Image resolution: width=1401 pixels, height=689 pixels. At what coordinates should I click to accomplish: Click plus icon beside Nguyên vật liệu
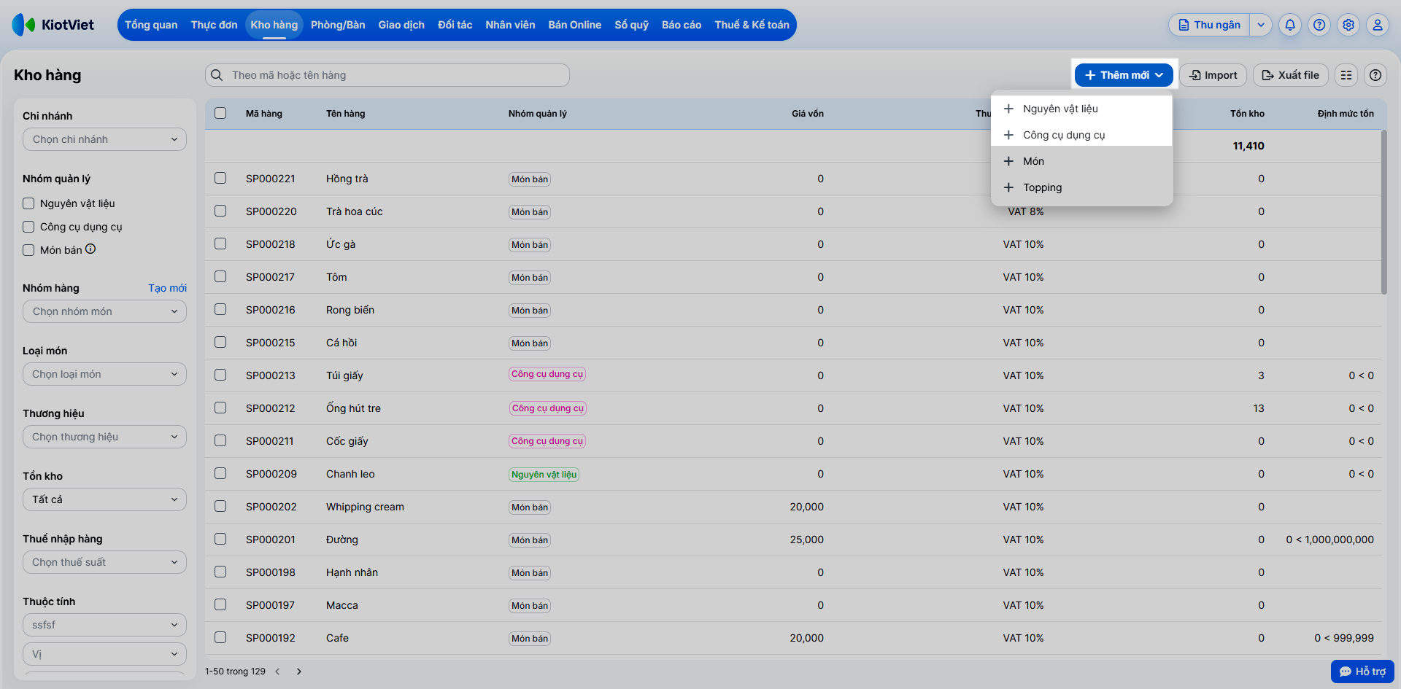1008,109
